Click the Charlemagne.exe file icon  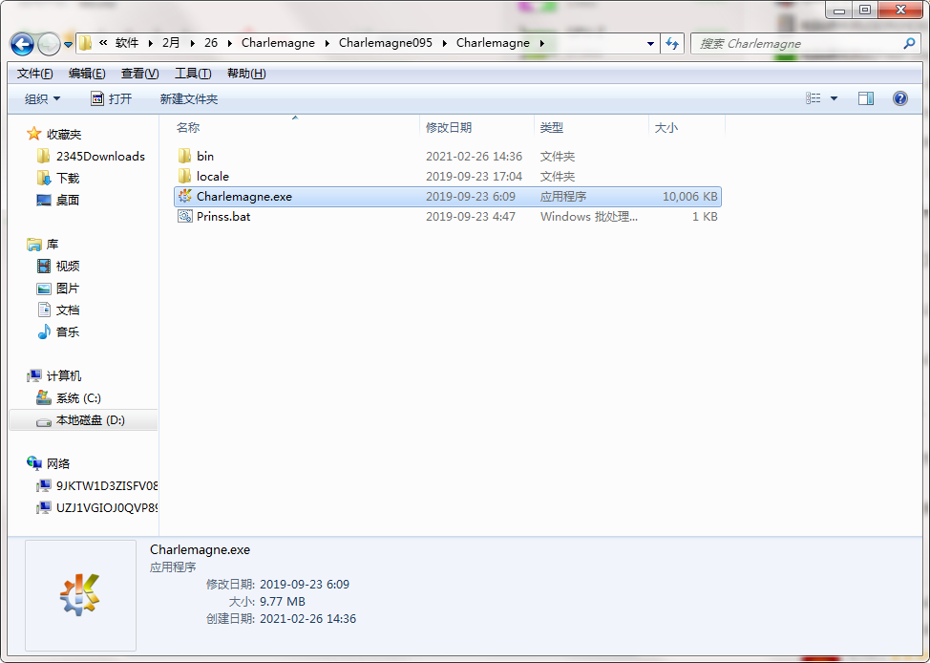[x=185, y=196]
